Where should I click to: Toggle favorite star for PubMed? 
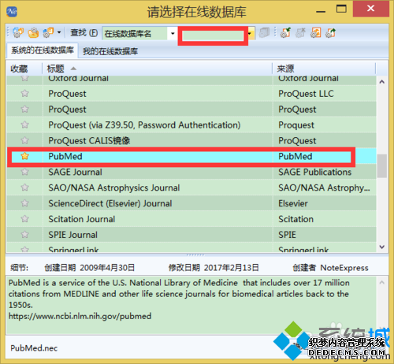(24, 156)
